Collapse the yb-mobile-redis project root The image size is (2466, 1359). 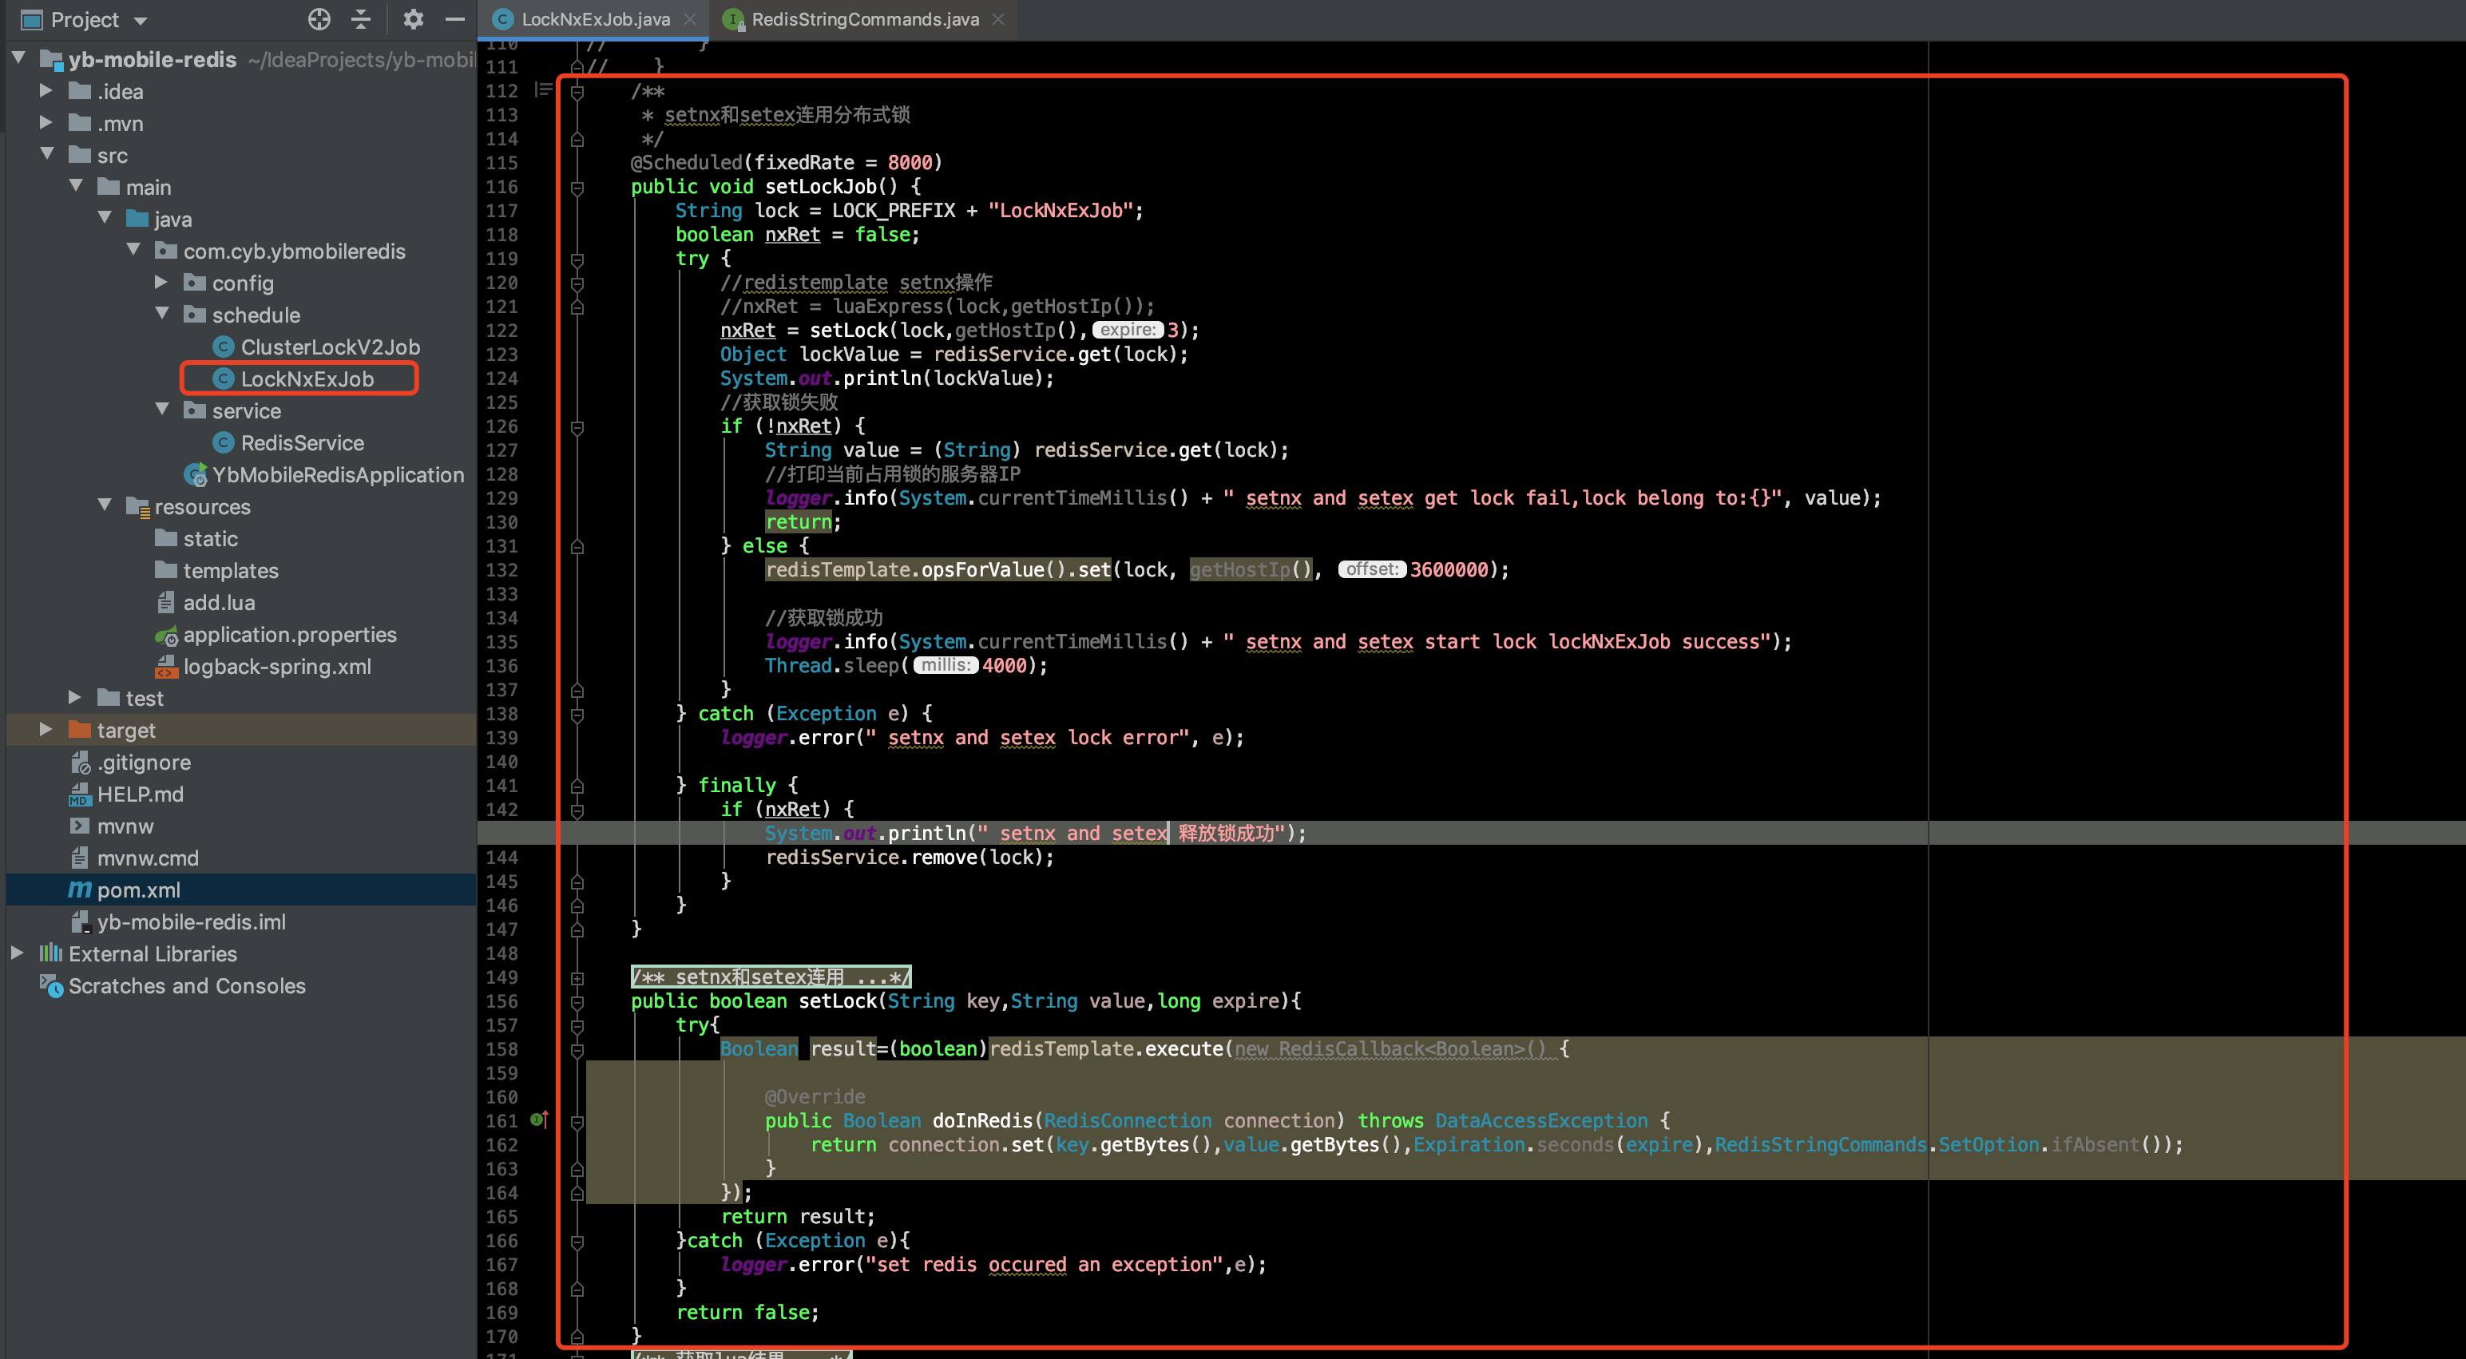click(x=18, y=58)
